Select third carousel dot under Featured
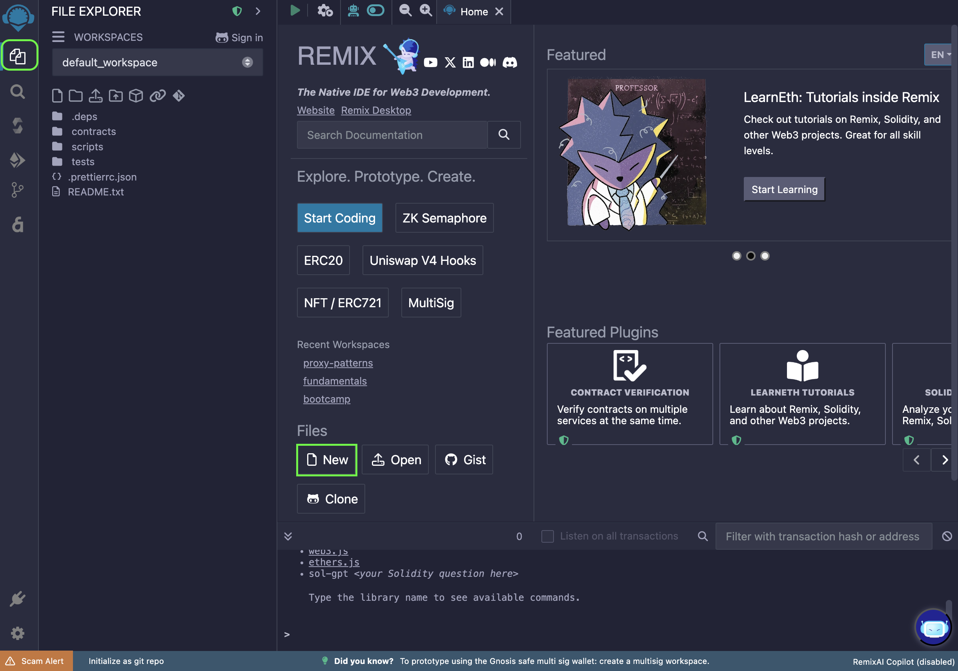Viewport: 958px width, 671px height. [765, 256]
